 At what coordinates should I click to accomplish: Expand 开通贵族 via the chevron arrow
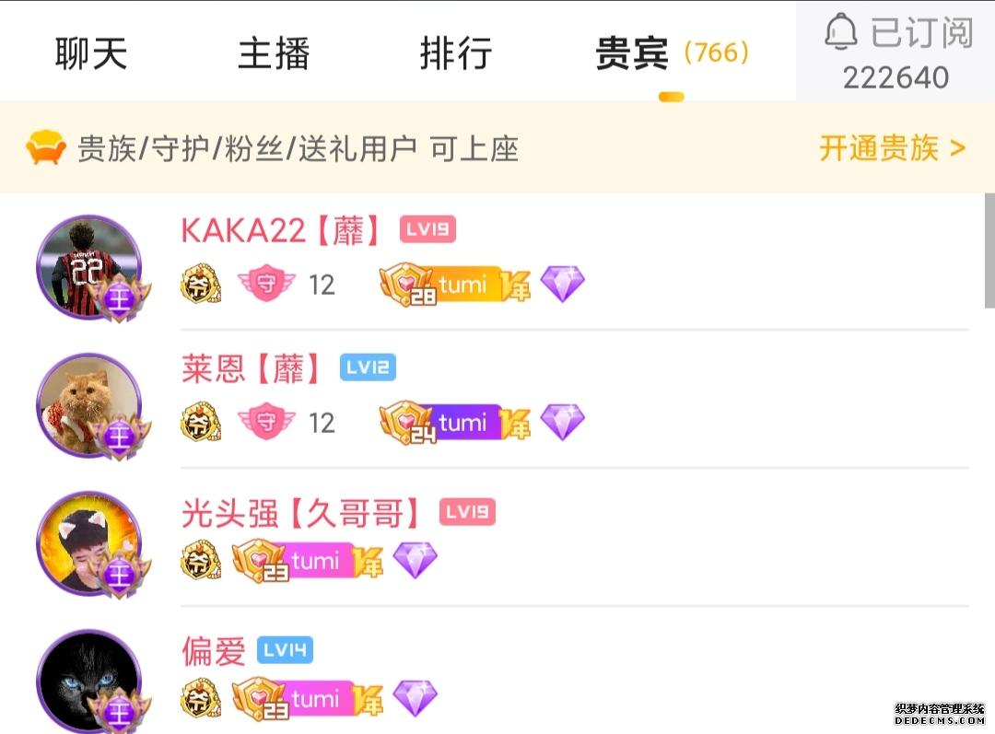point(957,149)
